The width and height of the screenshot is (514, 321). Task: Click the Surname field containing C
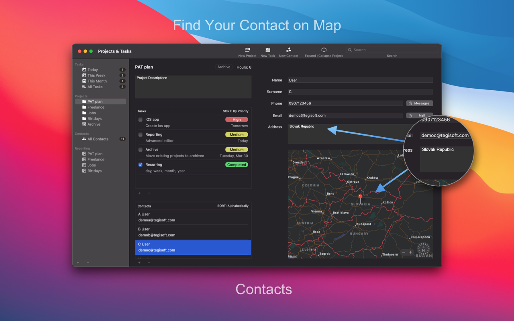click(360, 92)
